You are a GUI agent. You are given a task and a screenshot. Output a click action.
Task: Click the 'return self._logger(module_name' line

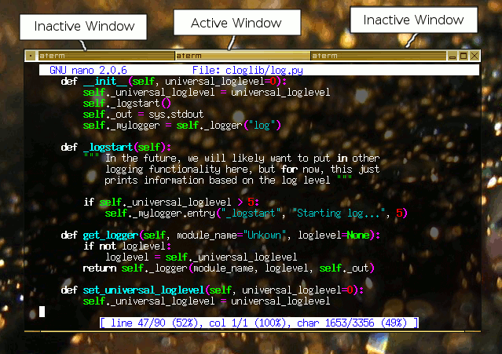[x=229, y=268]
